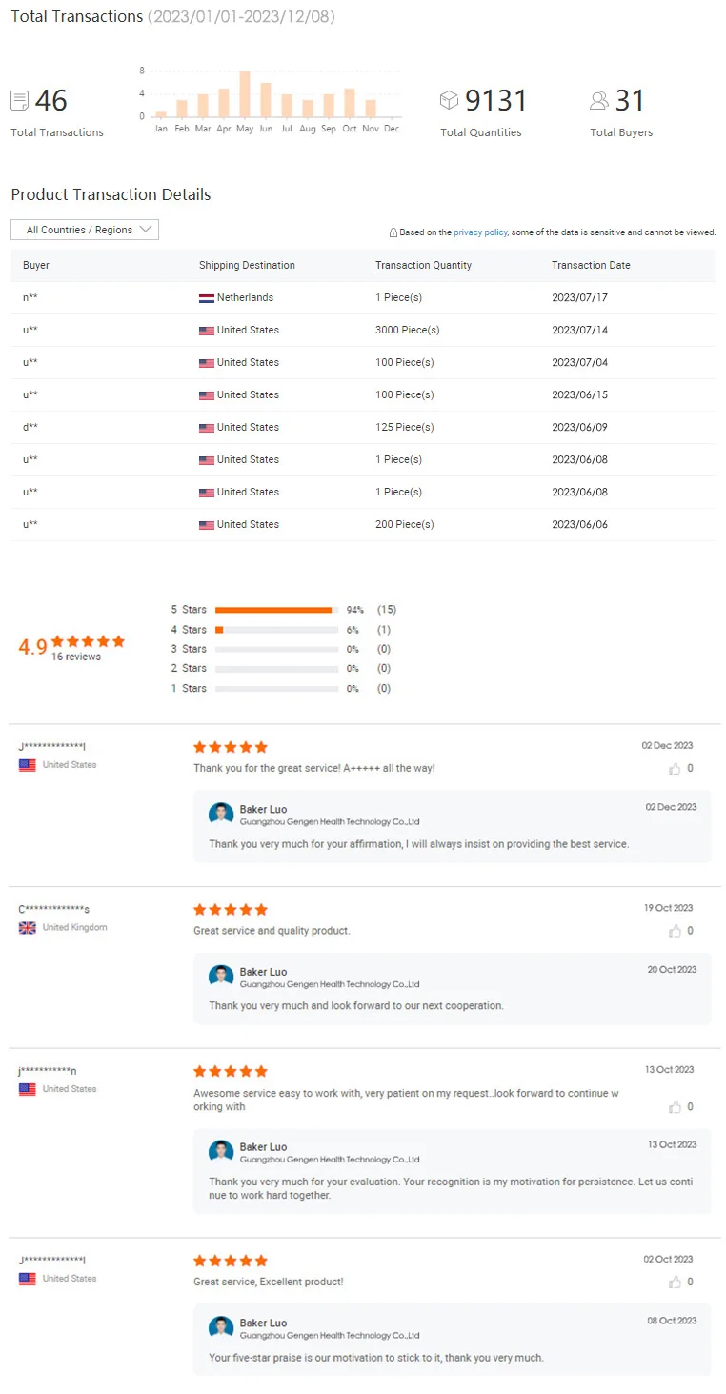This screenshot has width=726, height=1394.
Task: Click the May bar in transactions chart
Action: 245,94
